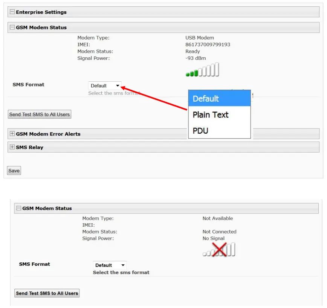The height and width of the screenshot is (308, 327).
Task: Expand the SMS Relay plus icon
Action: tap(12, 147)
